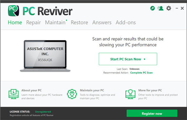This screenshot has height=120, width=187.
Task: Click 'Other tools to improve and protect' description
Action: point(158,97)
